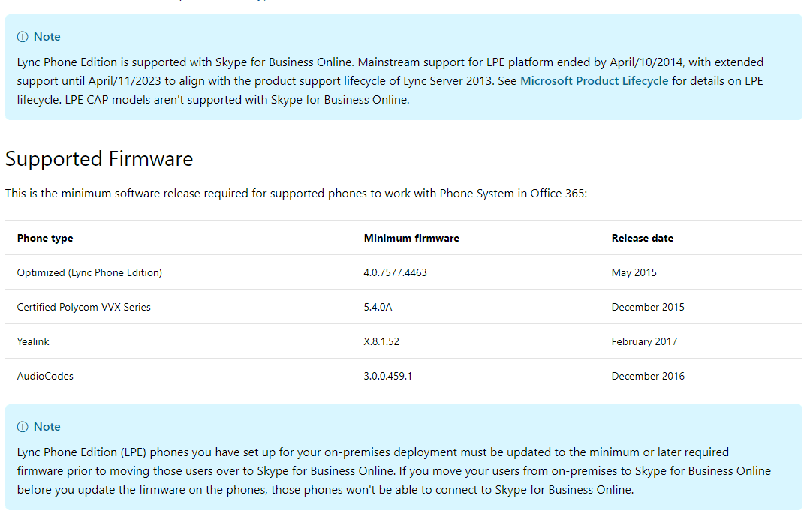Select the Phone type column header
The width and height of the screenshot is (807, 517).
click(45, 238)
